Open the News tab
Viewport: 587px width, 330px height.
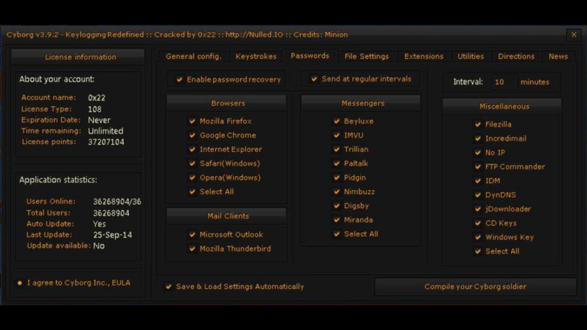[x=558, y=57]
